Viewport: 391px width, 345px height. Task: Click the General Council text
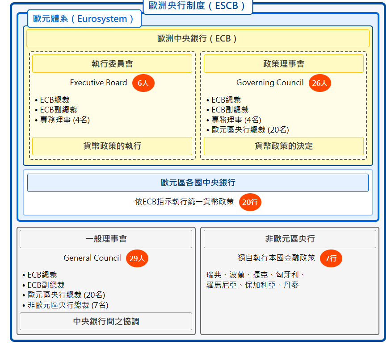92,258
